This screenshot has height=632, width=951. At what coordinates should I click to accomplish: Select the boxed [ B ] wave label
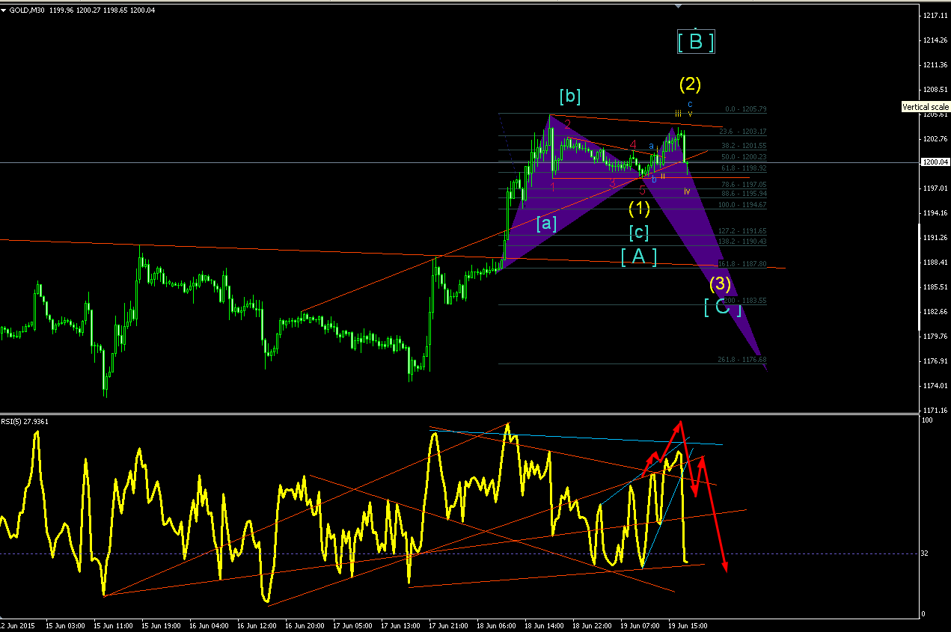(696, 42)
